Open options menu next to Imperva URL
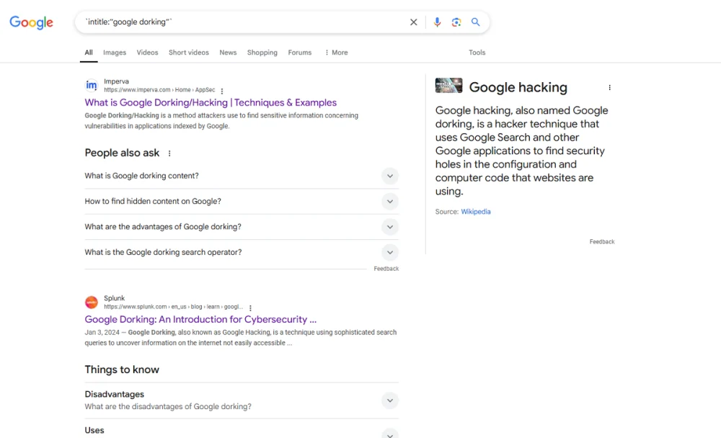 [x=222, y=91]
